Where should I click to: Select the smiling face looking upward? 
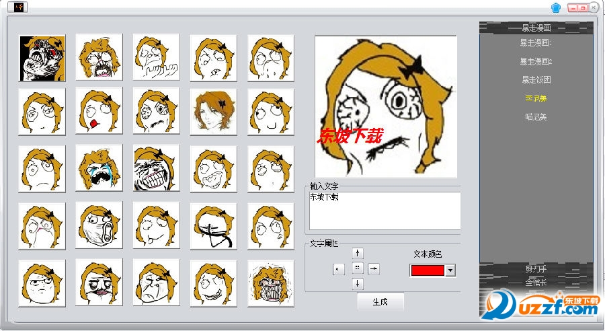tap(270, 112)
